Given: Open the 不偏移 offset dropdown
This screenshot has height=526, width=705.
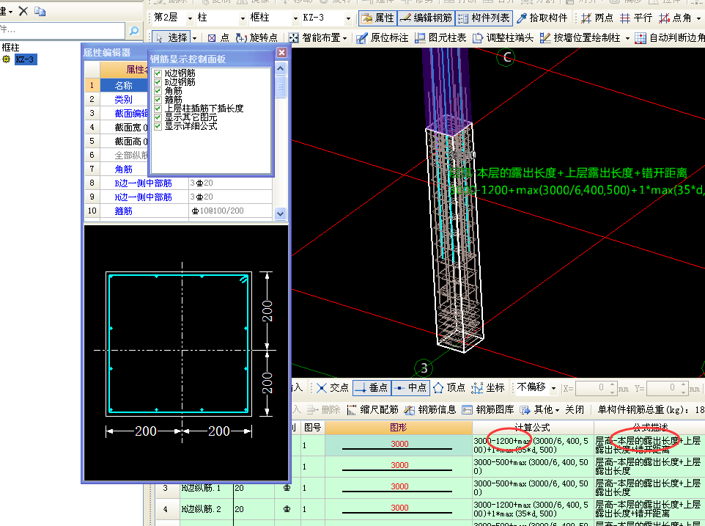Looking at the screenshot, I should pyautogui.click(x=554, y=388).
